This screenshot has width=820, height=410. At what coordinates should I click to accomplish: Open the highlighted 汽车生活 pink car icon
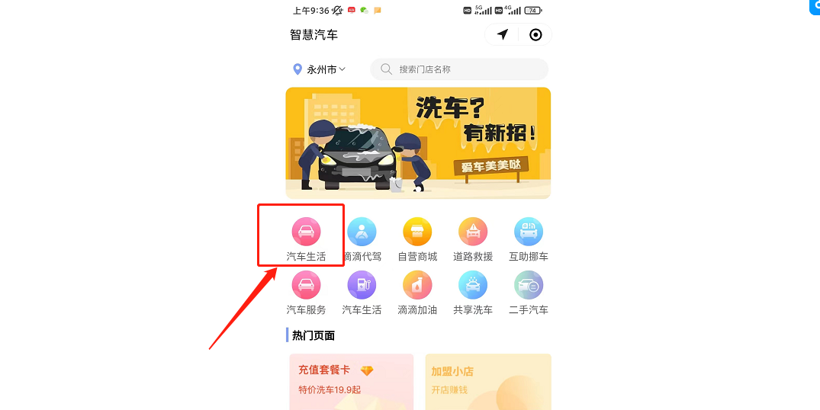click(306, 232)
